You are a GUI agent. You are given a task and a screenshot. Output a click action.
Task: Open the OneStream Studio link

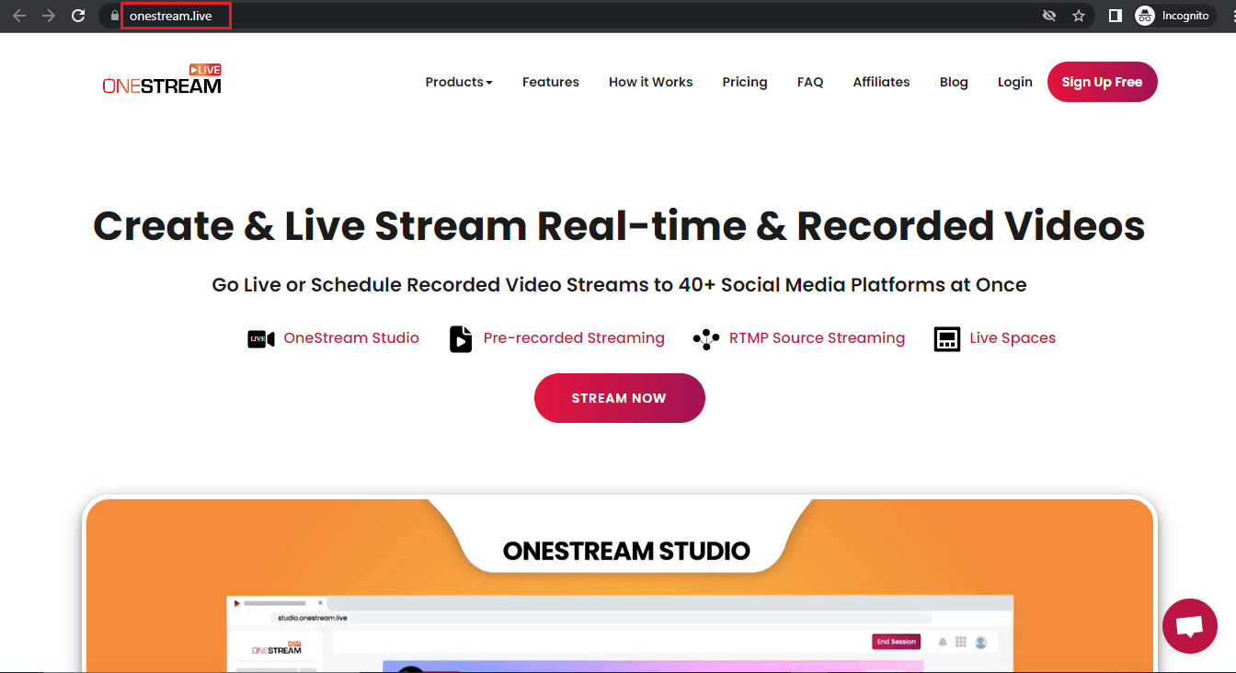coord(351,338)
